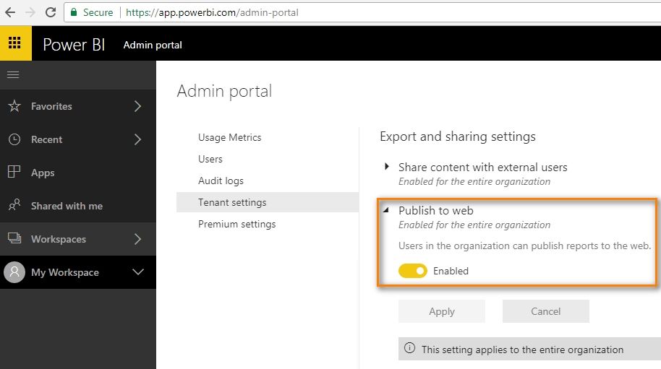The width and height of the screenshot is (661, 369).
Task: Click the My Workspace avatar icon
Action: [x=14, y=272]
